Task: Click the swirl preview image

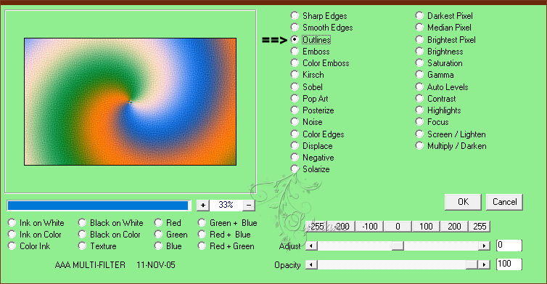Action: pyautogui.click(x=130, y=102)
